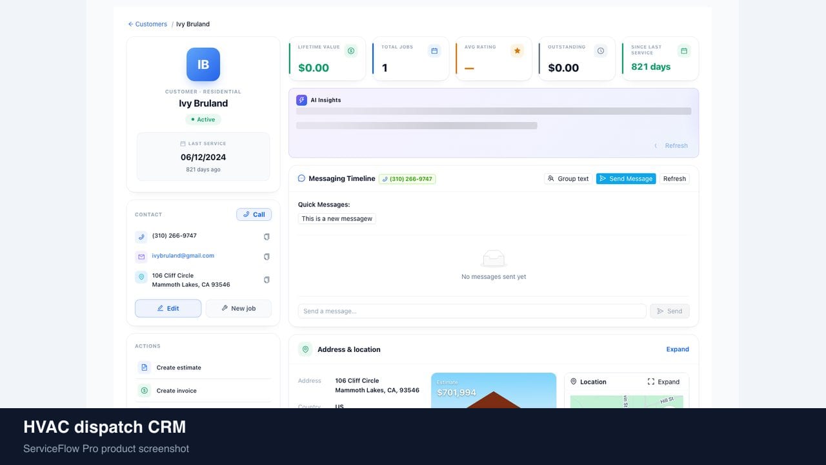Refresh the AI Insights
This screenshot has height=465, width=826.
[x=671, y=146]
